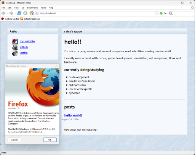Viewport: 195px width, 155px height.
Task: Click the localhost address bar
Action: click(97, 13)
